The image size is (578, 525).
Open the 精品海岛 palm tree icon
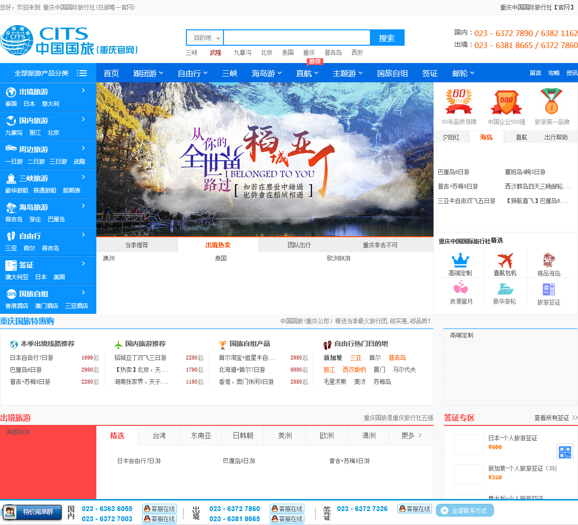coord(549,260)
